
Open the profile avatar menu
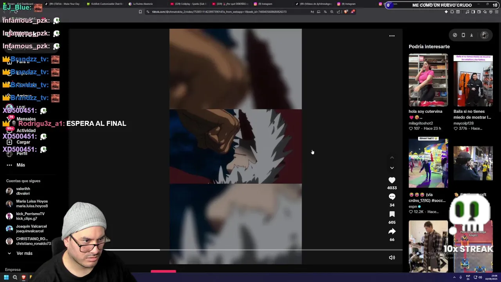(x=484, y=35)
